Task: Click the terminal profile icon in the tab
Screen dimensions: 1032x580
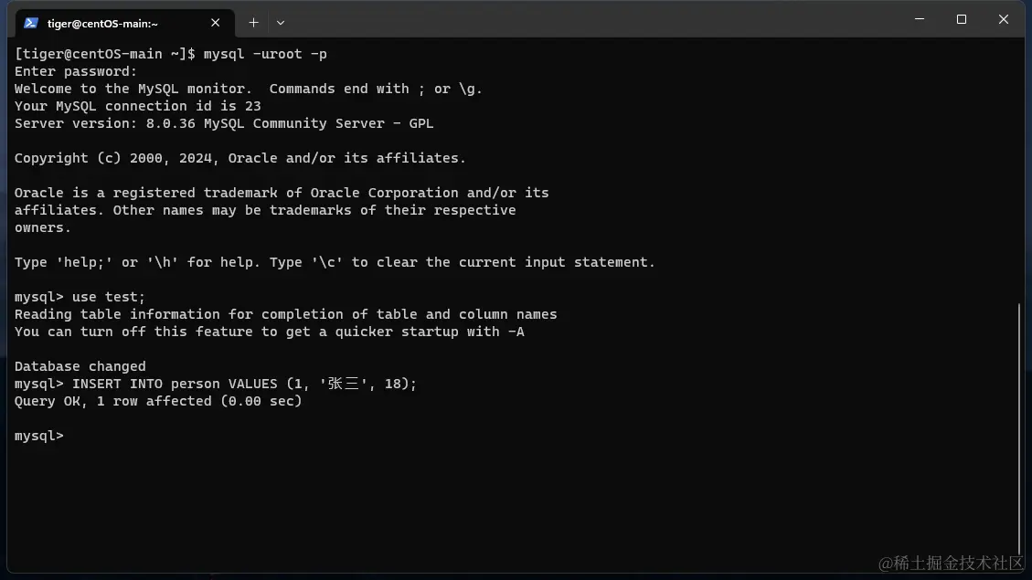Action: [x=30, y=23]
